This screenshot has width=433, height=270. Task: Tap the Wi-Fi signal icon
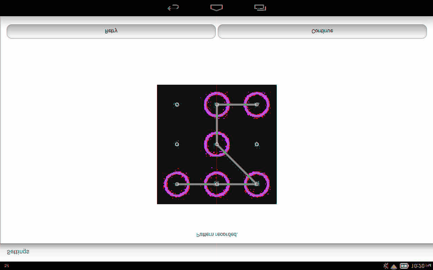coord(394,266)
